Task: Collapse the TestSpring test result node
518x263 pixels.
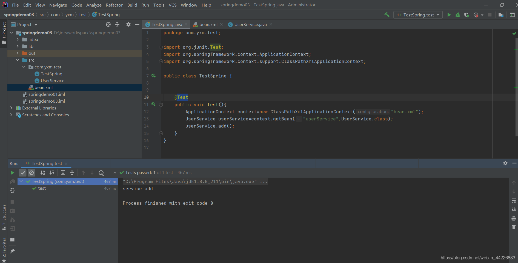Action: click(21, 181)
